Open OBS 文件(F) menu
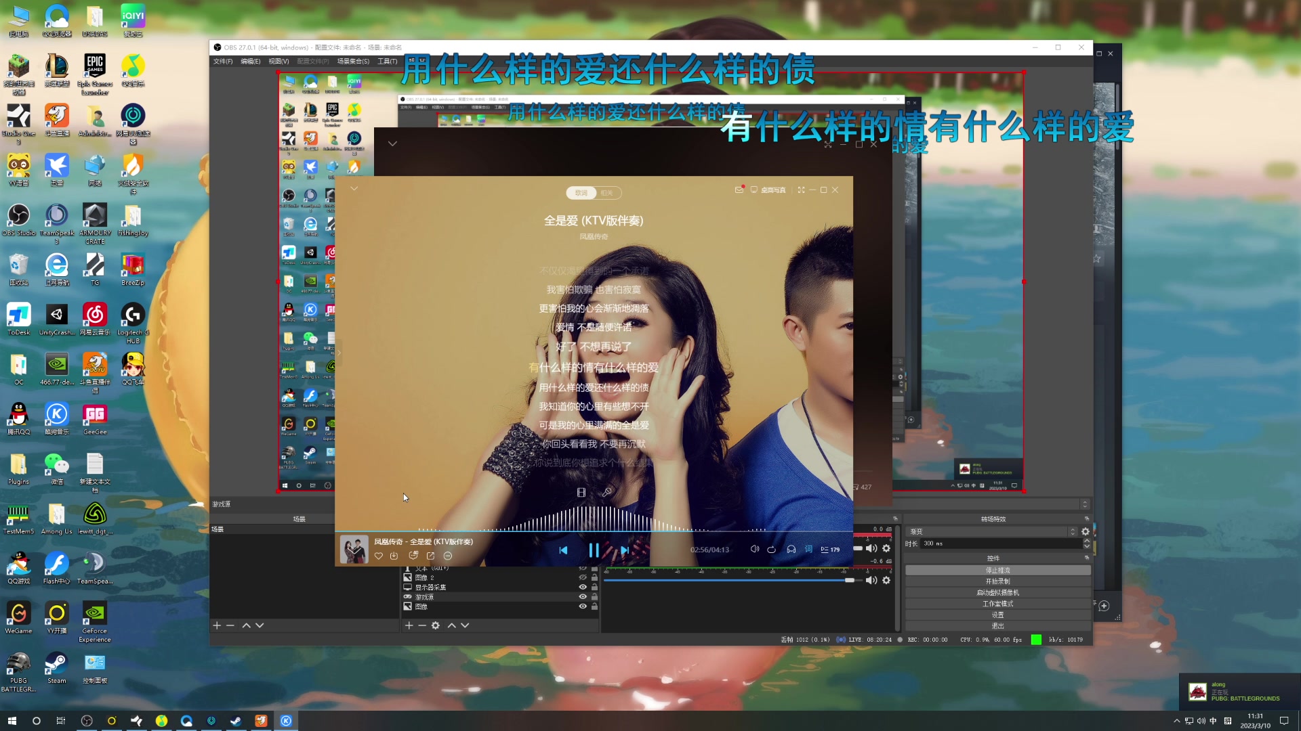This screenshot has width=1301, height=731. pyautogui.click(x=223, y=62)
